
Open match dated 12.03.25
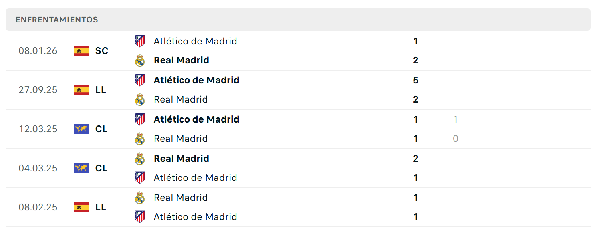tap(298, 129)
